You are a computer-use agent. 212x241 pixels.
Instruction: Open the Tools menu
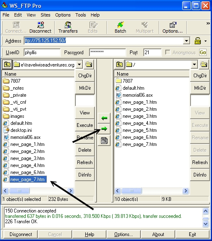pos(80,15)
